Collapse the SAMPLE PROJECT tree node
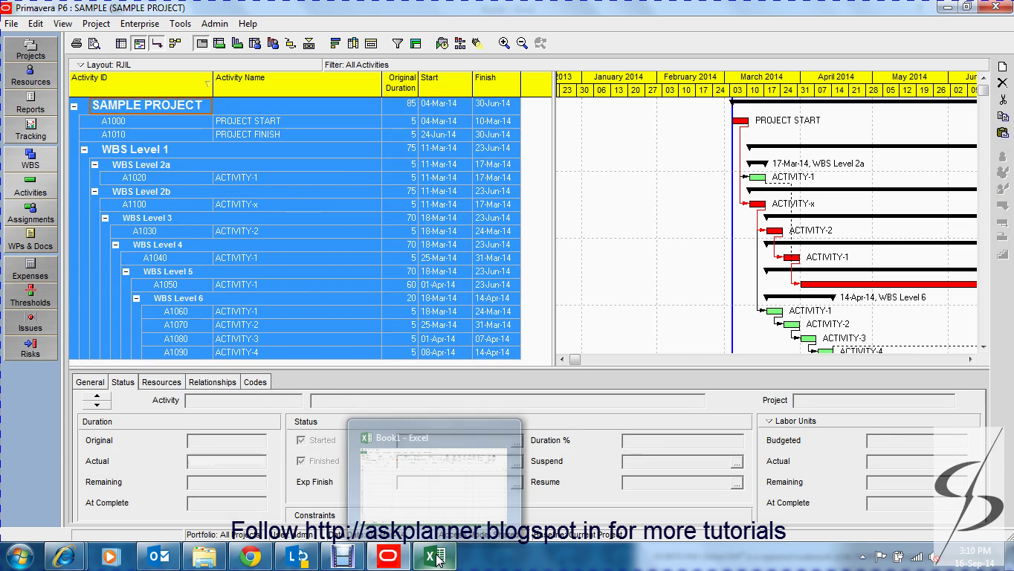 click(74, 106)
